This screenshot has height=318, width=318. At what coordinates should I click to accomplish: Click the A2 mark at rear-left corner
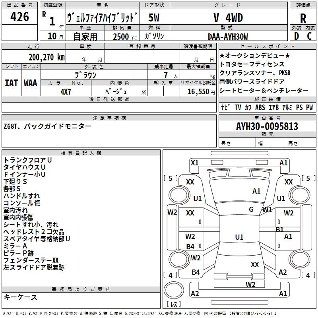pos(195,293)
